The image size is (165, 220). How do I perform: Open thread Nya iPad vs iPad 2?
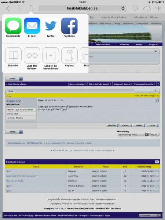click(15, 181)
